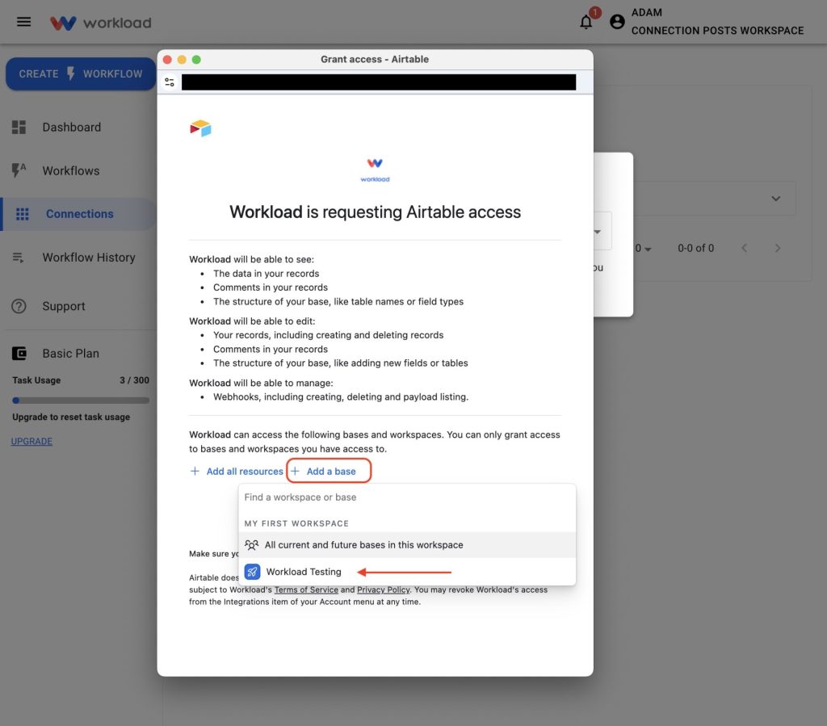Screen dimensions: 827x726
Task: Go to Dashboard in sidebar
Action: [71, 127]
